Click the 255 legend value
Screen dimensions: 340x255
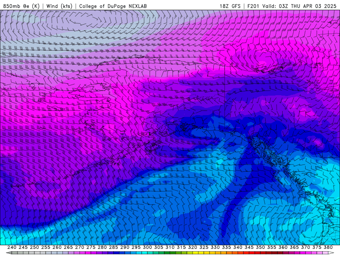46,247
